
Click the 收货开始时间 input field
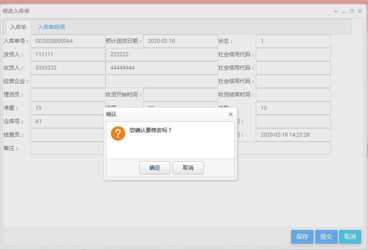[181, 95]
